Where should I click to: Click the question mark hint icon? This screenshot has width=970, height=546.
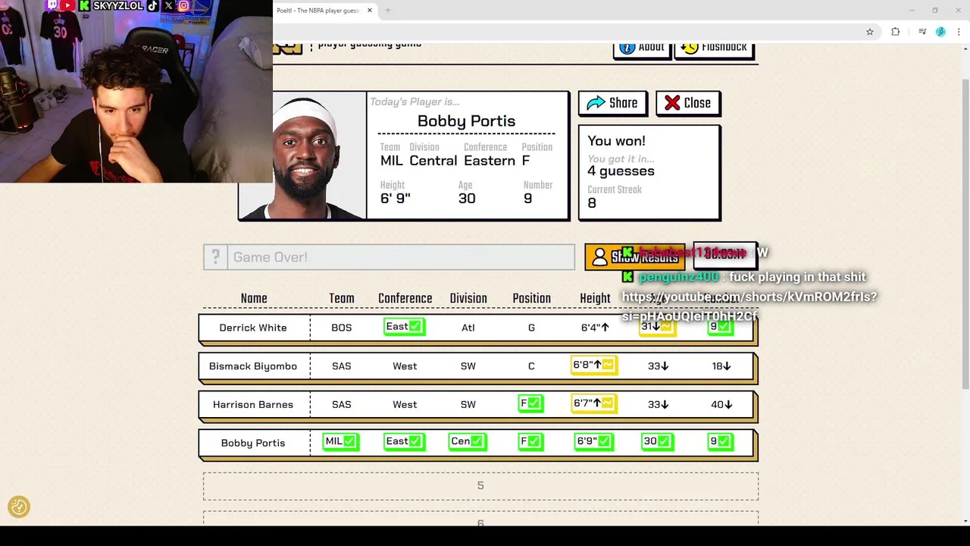point(215,257)
